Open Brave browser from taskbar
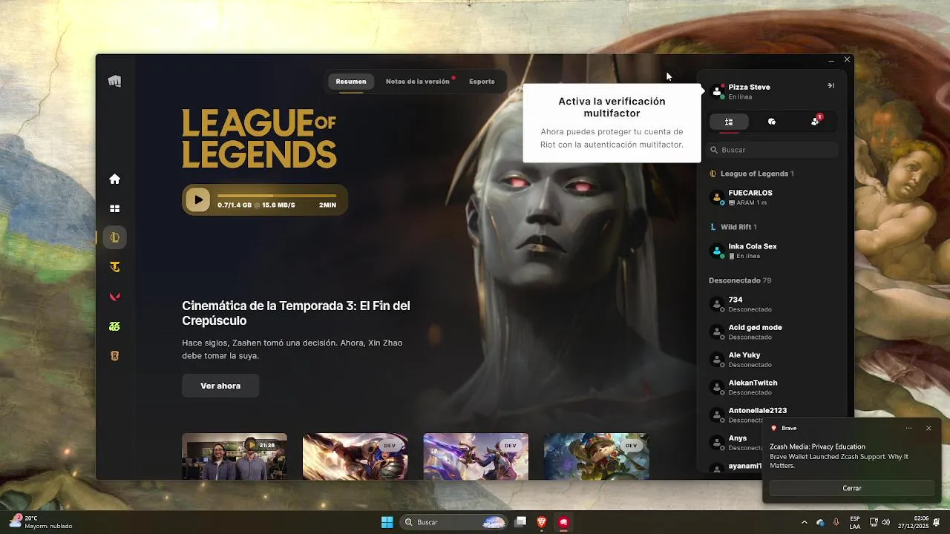 (x=543, y=522)
